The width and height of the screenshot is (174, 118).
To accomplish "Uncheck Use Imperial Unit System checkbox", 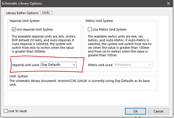I will point(14,29).
